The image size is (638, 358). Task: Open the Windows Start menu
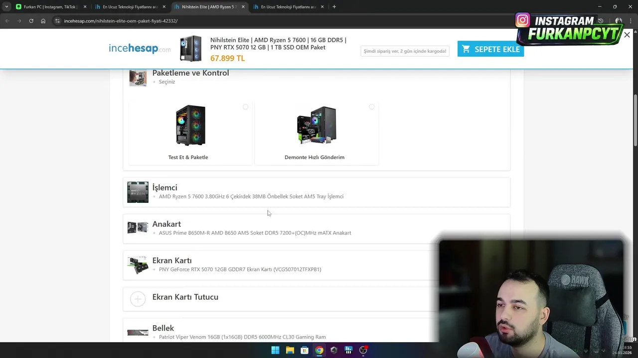[x=275, y=350]
